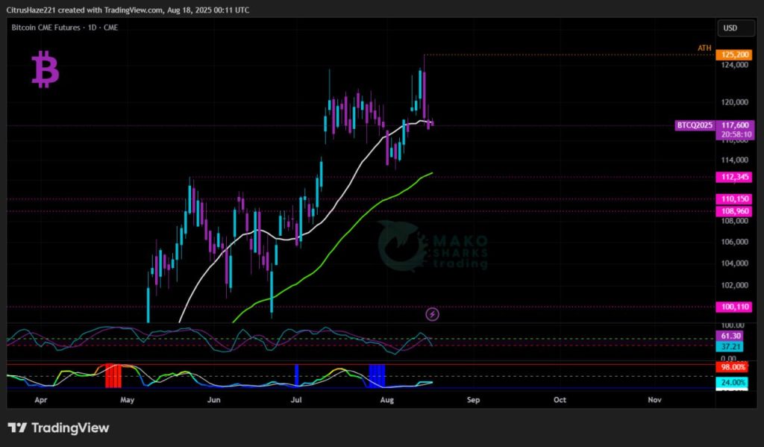Viewport: 764px width, 447px height.
Task: Click the purple lightning bolt event icon
Action: pos(432,314)
